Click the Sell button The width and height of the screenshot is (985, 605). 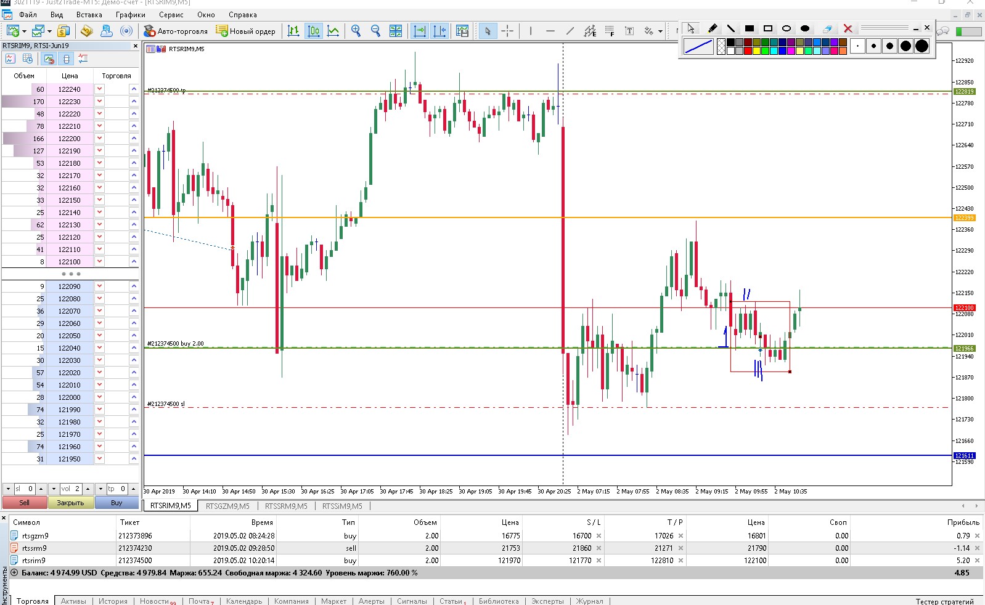[x=24, y=503]
